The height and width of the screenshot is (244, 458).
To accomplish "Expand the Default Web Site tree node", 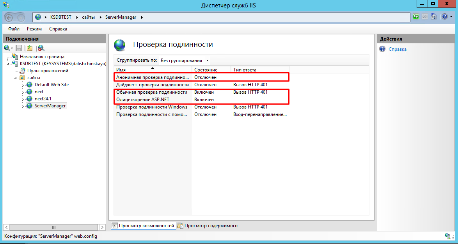I will click(x=23, y=85).
